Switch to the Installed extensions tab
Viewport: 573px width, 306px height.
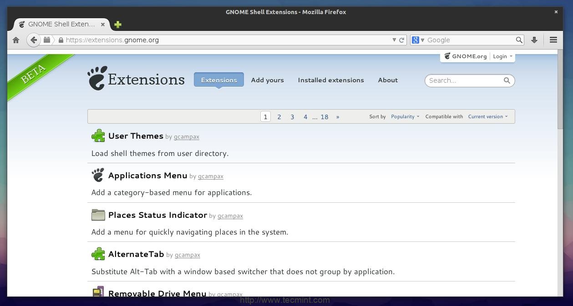tap(331, 80)
